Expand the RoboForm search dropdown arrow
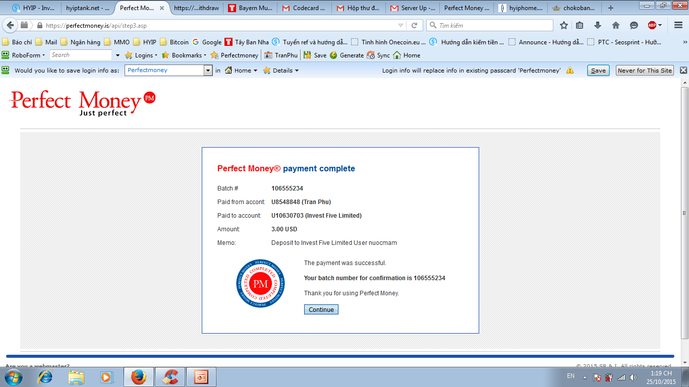The width and height of the screenshot is (689, 387). (x=118, y=55)
